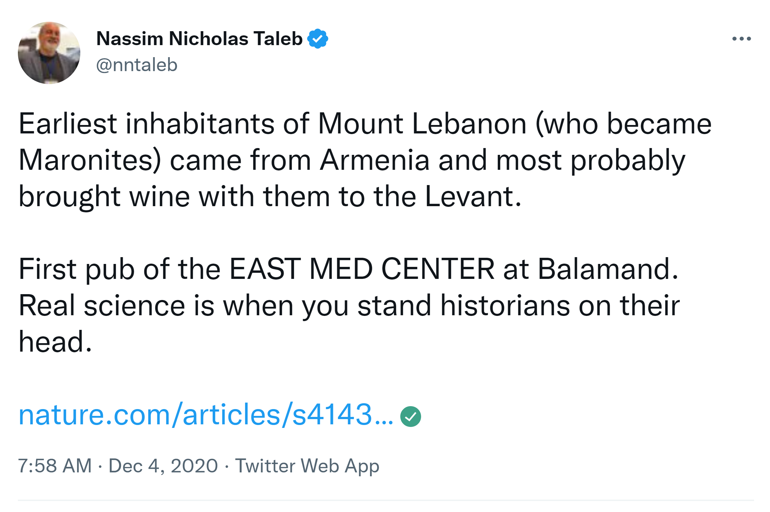
Task: Click the phrase "Real science" in the tweet
Action: coord(102,306)
